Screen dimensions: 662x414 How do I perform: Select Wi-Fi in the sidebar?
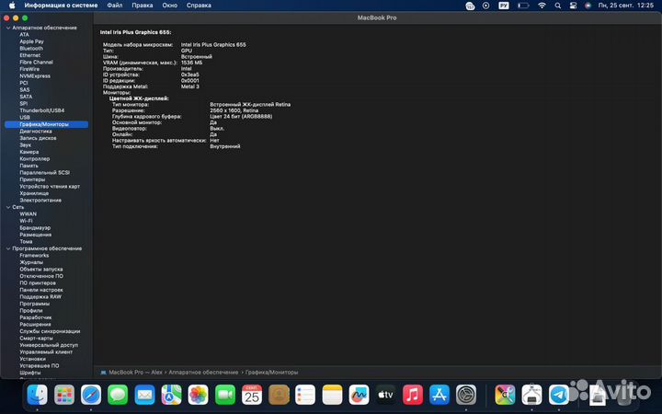tap(26, 221)
